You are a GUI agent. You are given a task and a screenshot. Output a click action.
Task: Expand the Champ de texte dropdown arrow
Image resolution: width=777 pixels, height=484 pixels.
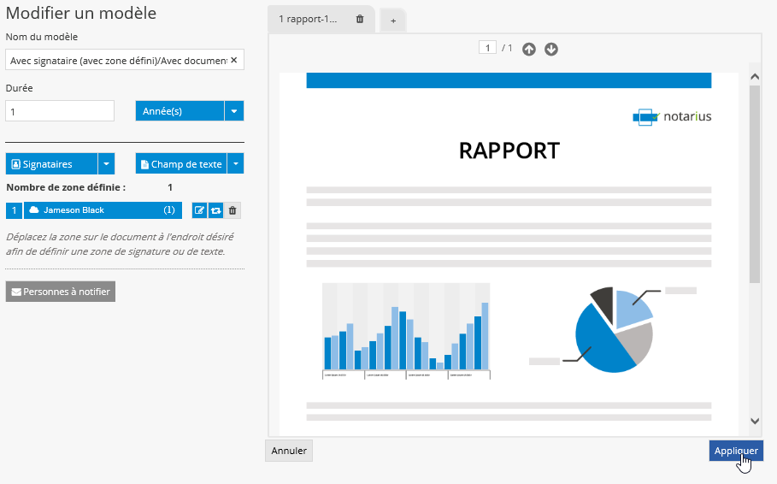[x=236, y=164]
